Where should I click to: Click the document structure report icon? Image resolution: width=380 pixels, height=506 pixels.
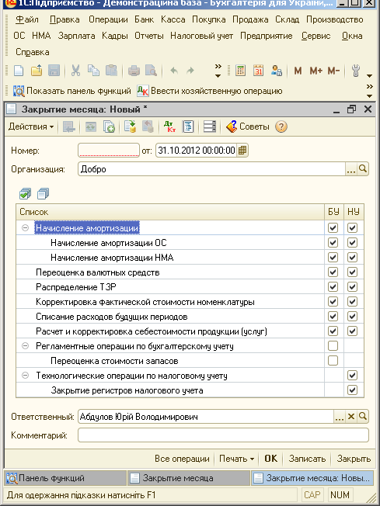(188, 126)
